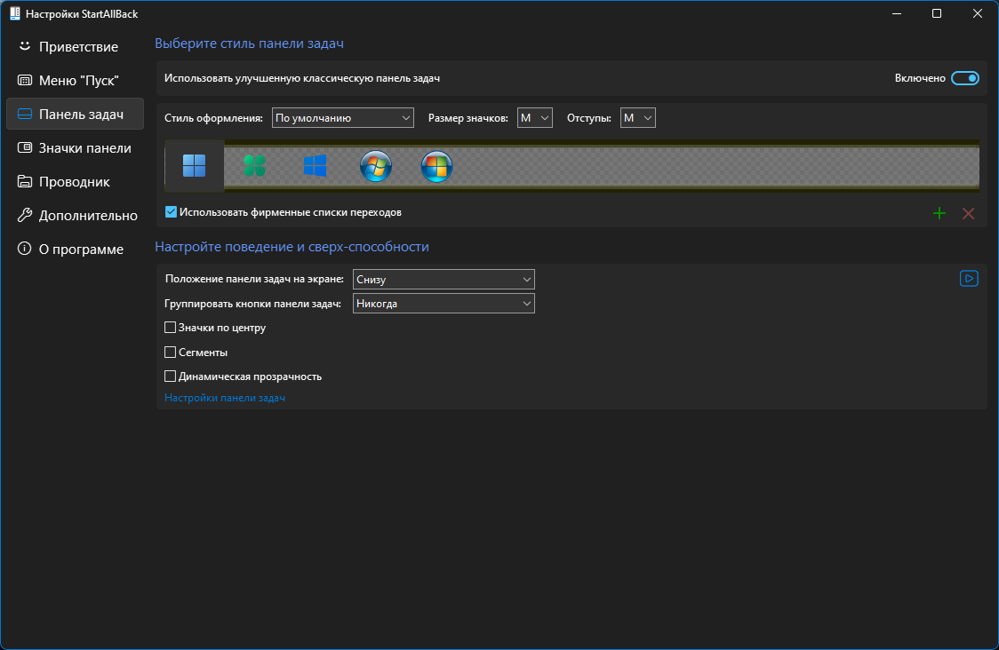This screenshot has height=650, width=999.
Task: Expand the grouping dropdown showing 'Никогда'
Action: click(x=444, y=303)
